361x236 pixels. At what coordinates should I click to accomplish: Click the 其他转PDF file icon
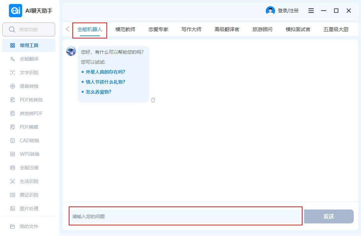point(13,113)
